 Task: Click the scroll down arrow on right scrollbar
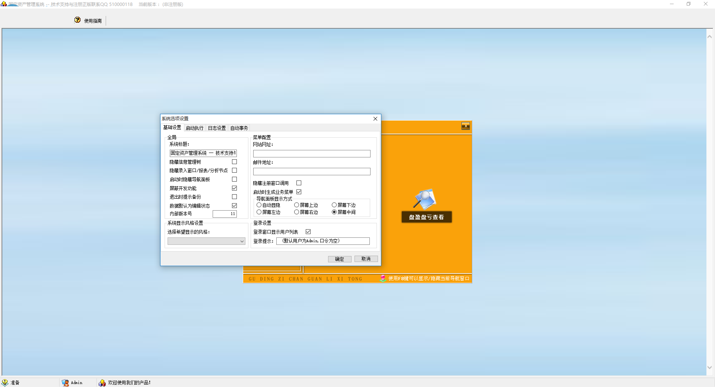point(709,367)
